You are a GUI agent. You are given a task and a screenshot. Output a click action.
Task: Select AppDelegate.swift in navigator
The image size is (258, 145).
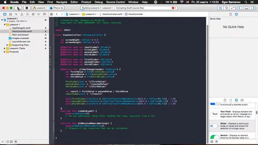click(21, 28)
